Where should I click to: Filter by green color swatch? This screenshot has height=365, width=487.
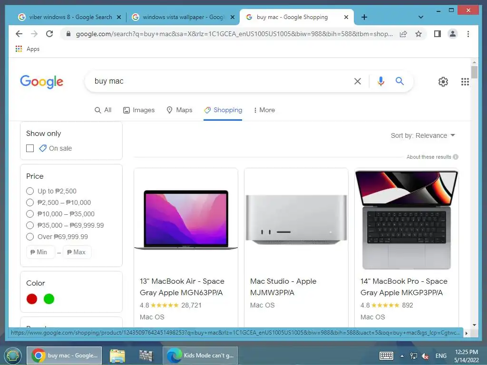tap(49, 299)
